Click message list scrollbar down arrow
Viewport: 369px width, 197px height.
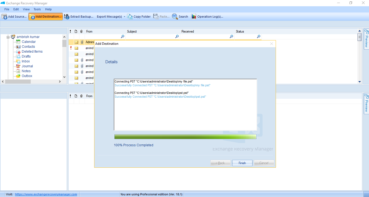coord(359,82)
